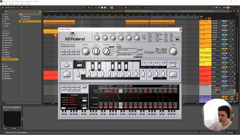The height and width of the screenshot is (135, 240).
Task: Click the TB-303 Option button
Action: coord(63,45)
